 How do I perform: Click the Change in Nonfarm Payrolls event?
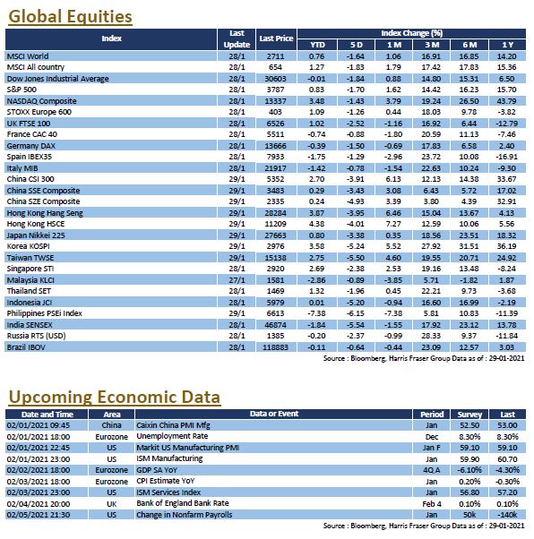[184, 515]
